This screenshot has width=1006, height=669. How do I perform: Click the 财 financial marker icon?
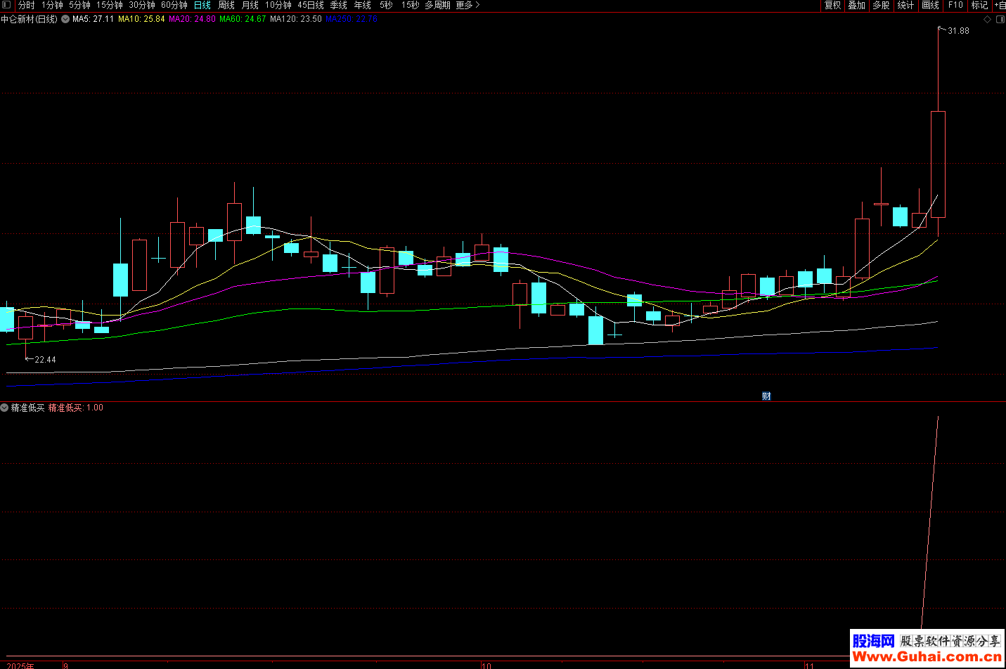pos(766,396)
